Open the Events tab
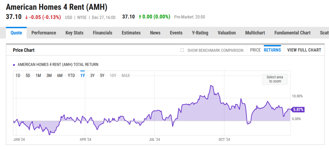The height and width of the screenshot is (150, 329). click(176, 33)
